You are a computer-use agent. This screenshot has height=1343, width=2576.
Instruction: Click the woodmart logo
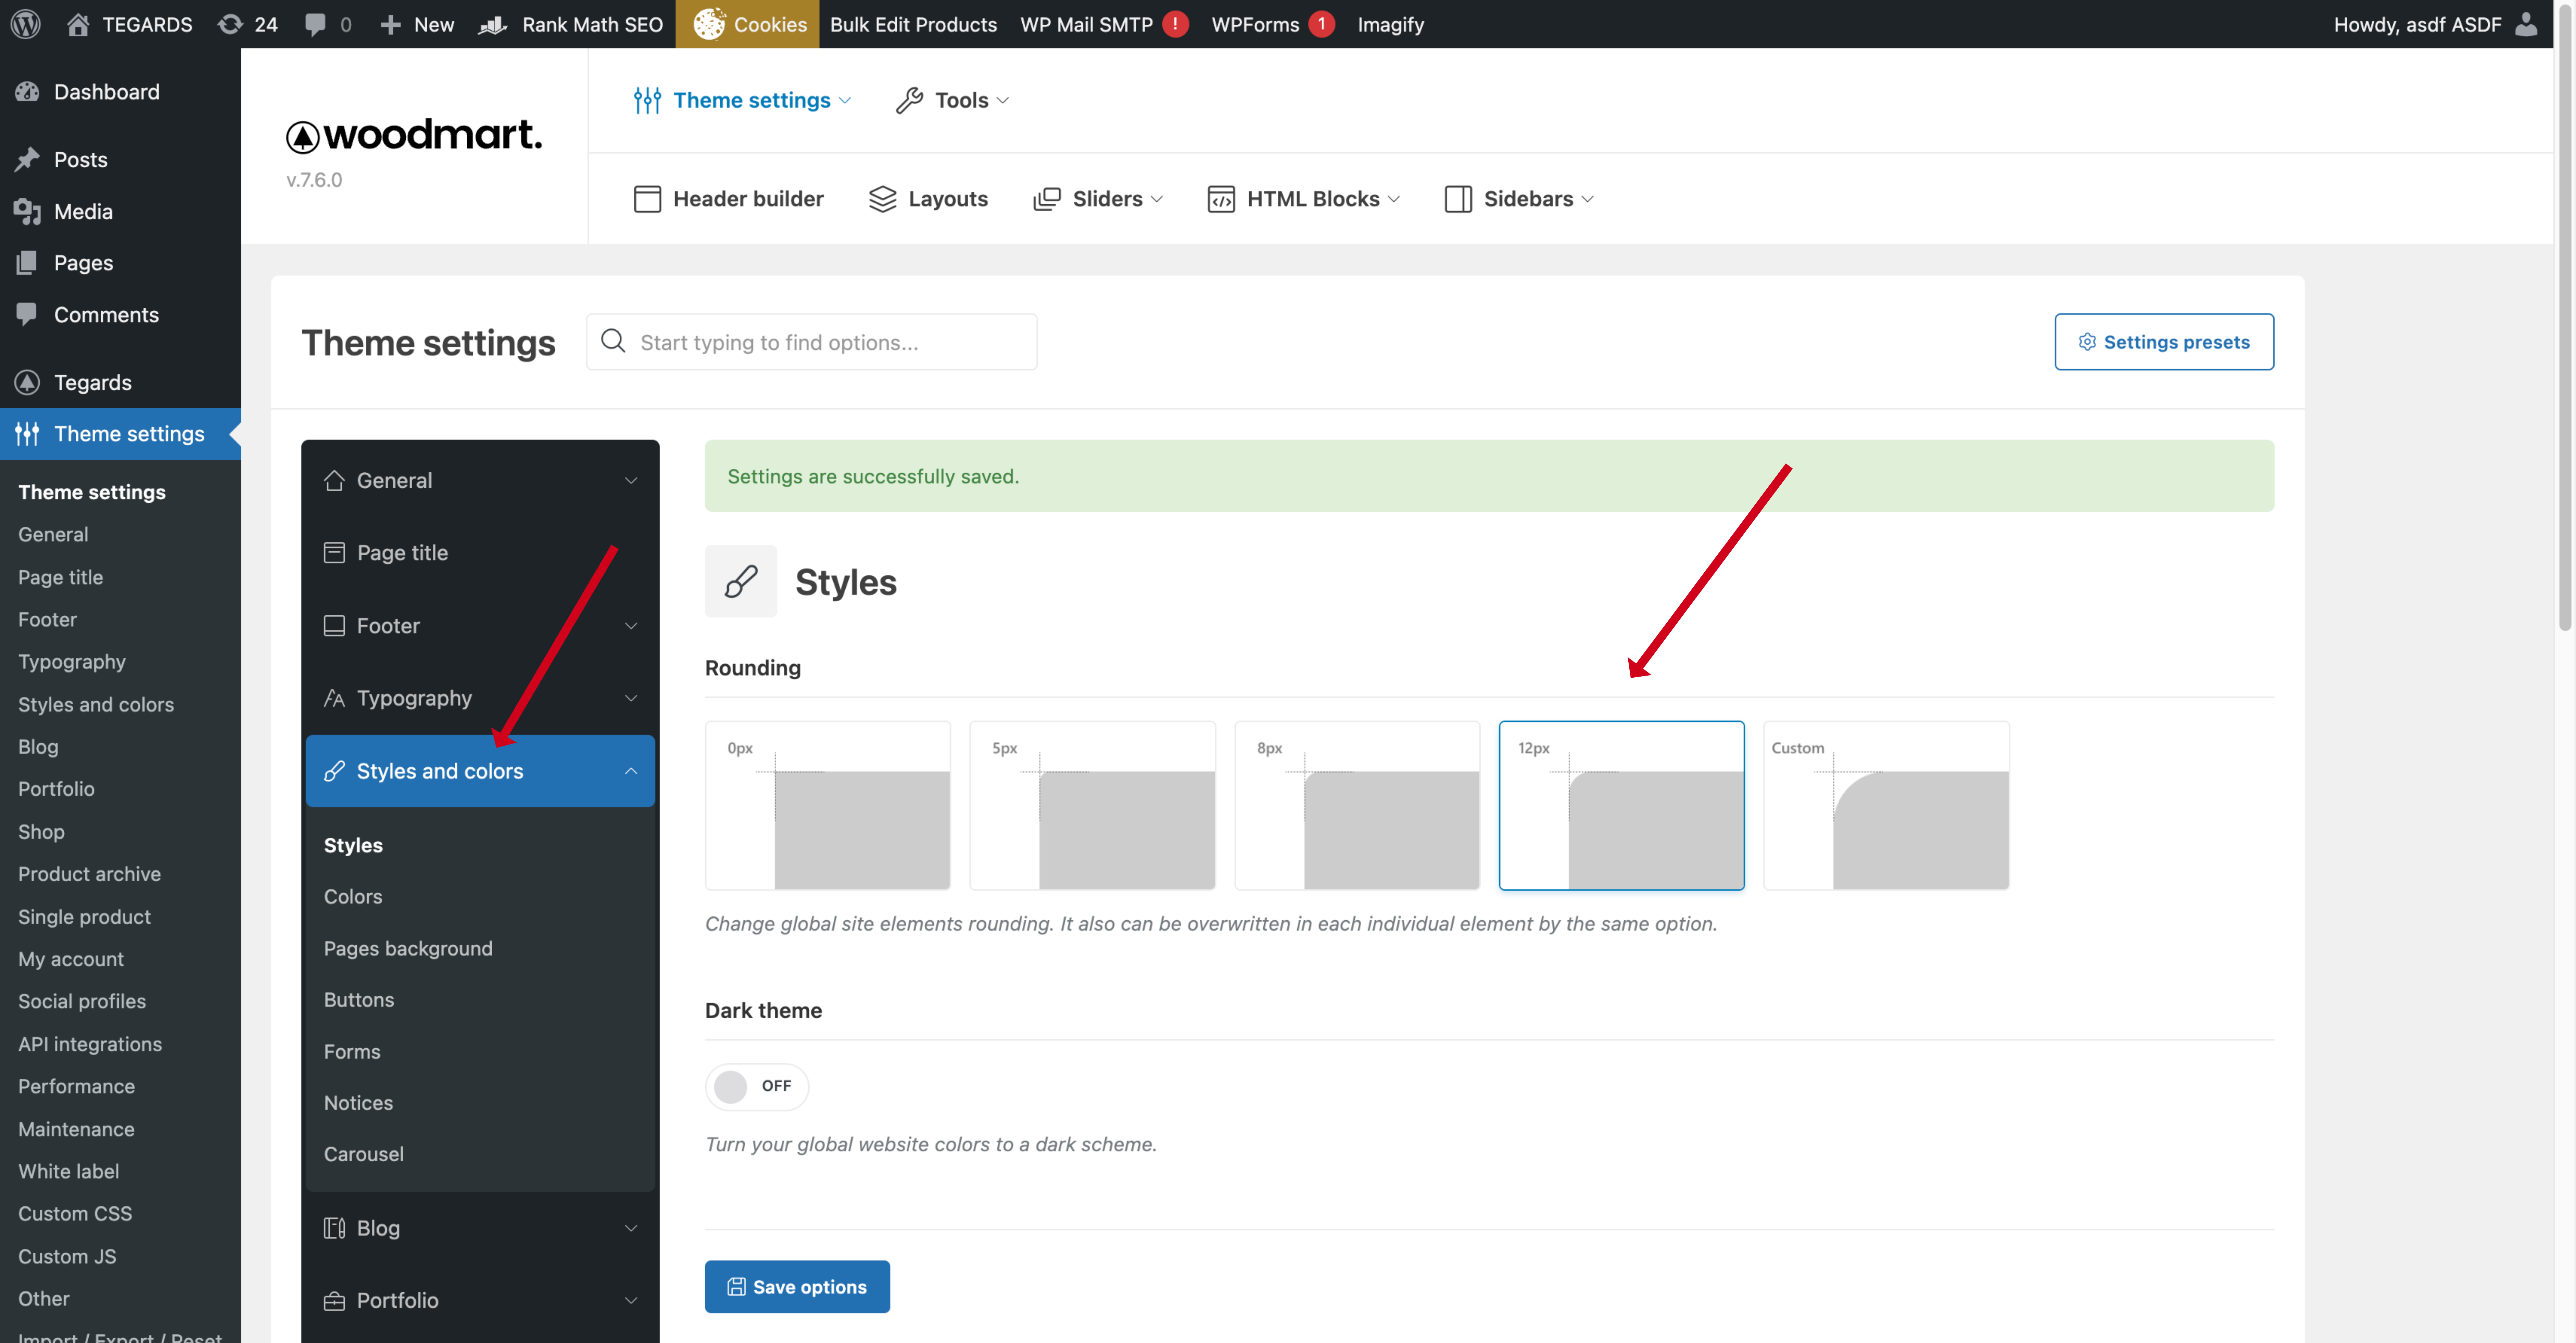coord(414,136)
